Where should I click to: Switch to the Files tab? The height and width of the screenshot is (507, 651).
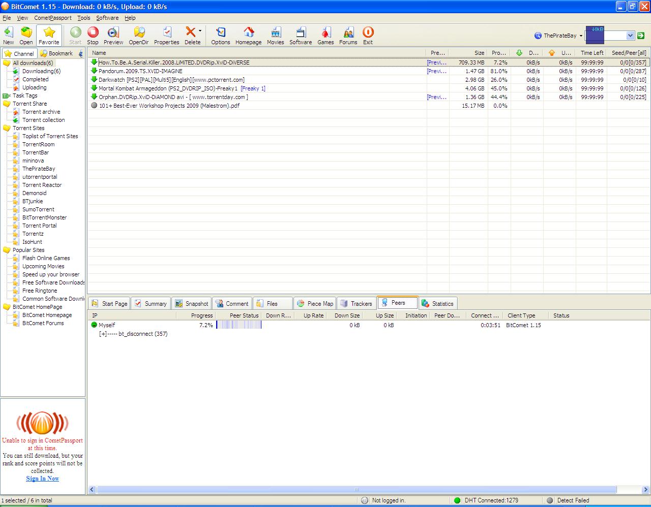272,303
